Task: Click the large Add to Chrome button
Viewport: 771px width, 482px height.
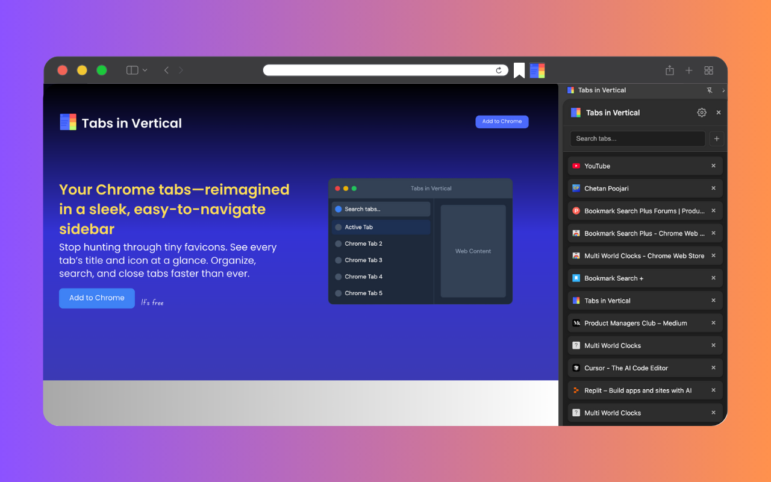Action: point(97,298)
